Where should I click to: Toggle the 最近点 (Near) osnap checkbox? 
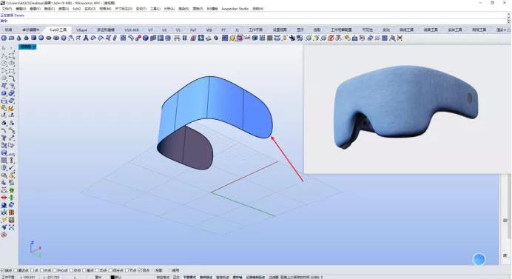tap(16, 271)
